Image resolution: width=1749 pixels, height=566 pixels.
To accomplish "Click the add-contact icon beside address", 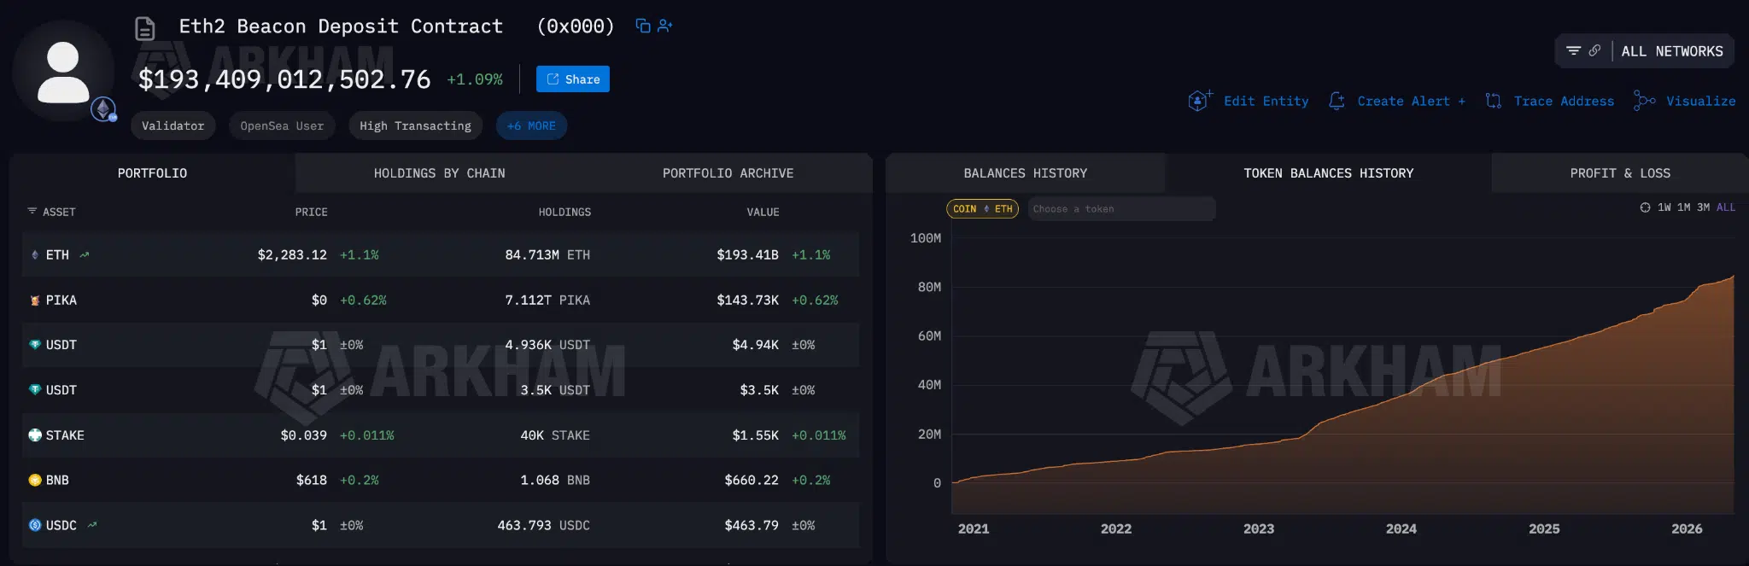I will point(665,26).
